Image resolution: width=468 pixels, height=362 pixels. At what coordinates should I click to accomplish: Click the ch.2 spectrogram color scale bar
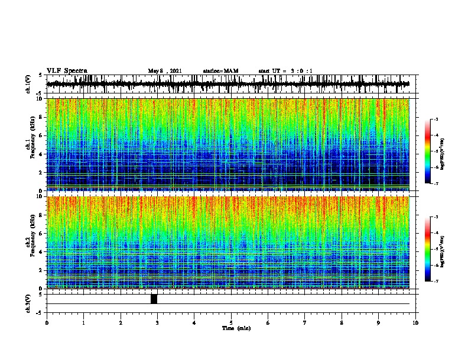point(428,249)
